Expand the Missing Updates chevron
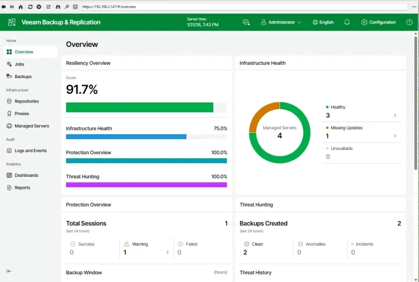This screenshot has width=419, height=282. [395, 136]
